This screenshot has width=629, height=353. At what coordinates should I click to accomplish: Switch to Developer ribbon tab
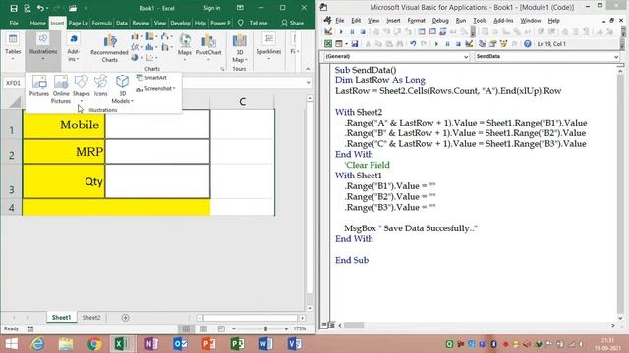180,24
